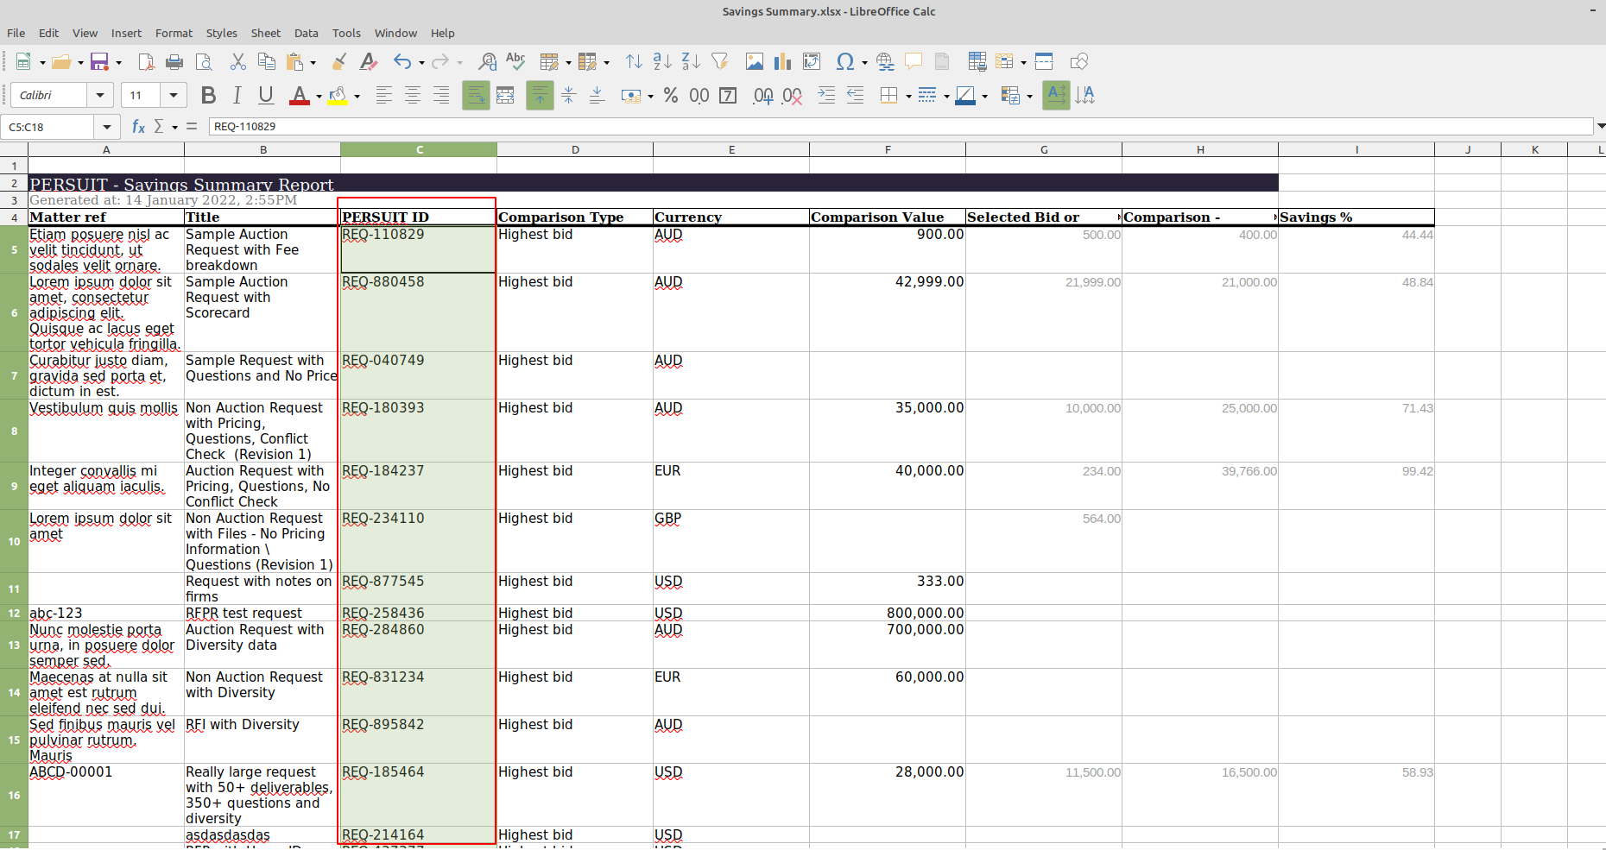The image size is (1606, 850).
Task: Click the Sort (up/down arrows) icon
Action: (x=634, y=62)
